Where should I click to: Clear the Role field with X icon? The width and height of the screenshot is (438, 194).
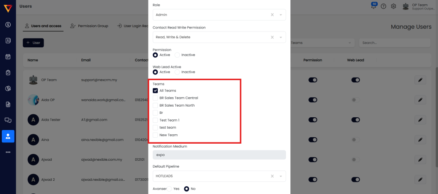[x=272, y=14]
